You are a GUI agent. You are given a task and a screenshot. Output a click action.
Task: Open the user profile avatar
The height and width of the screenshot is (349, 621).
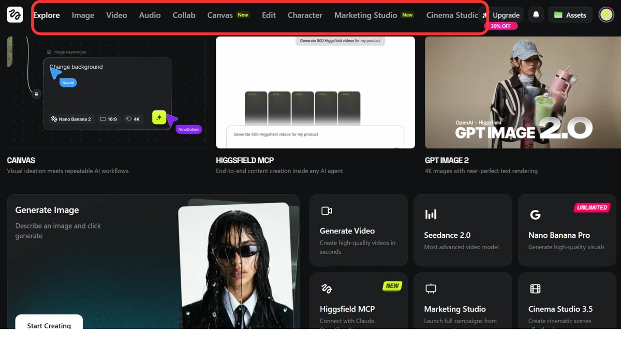point(606,15)
